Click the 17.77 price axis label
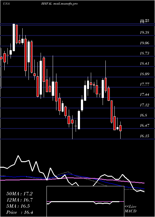Screen dimensions: 155x217 [144, 84]
